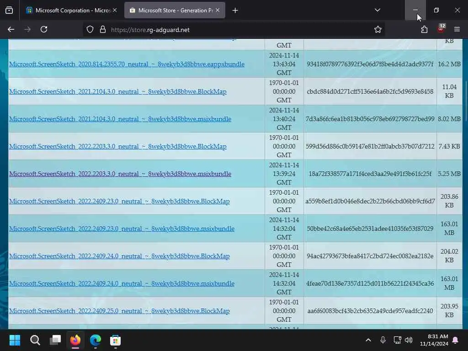This screenshot has height=351, width=468.
Task: Open volume control tray icon
Action: tap(409, 340)
